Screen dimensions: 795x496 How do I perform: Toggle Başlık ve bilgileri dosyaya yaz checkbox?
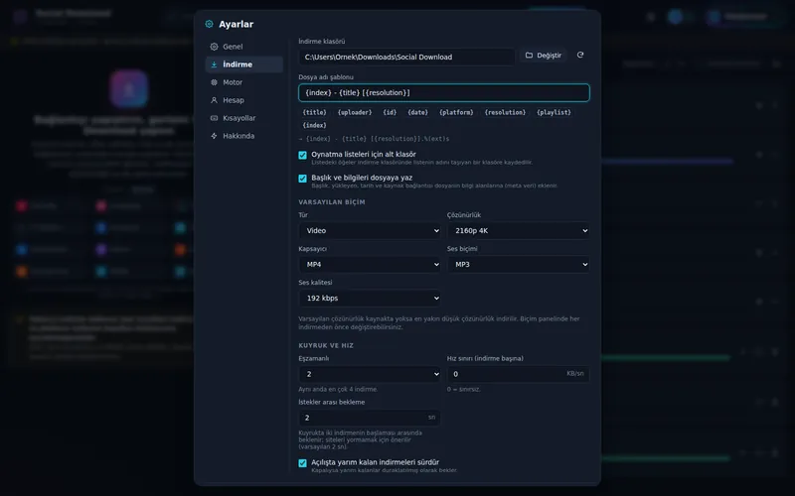pos(303,179)
